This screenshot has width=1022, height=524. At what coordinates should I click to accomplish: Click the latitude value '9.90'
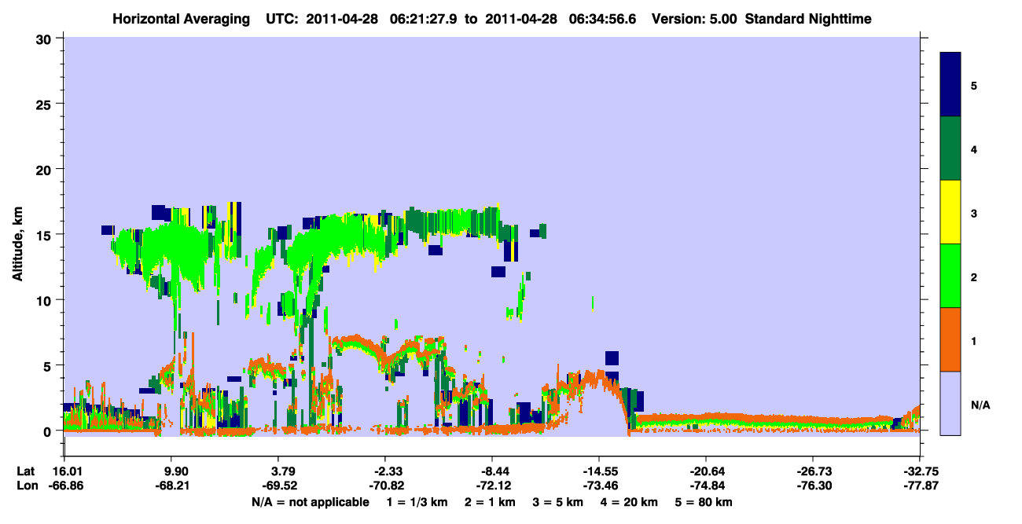point(175,471)
